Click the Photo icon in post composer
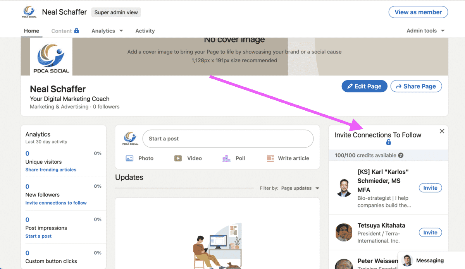 129,158
